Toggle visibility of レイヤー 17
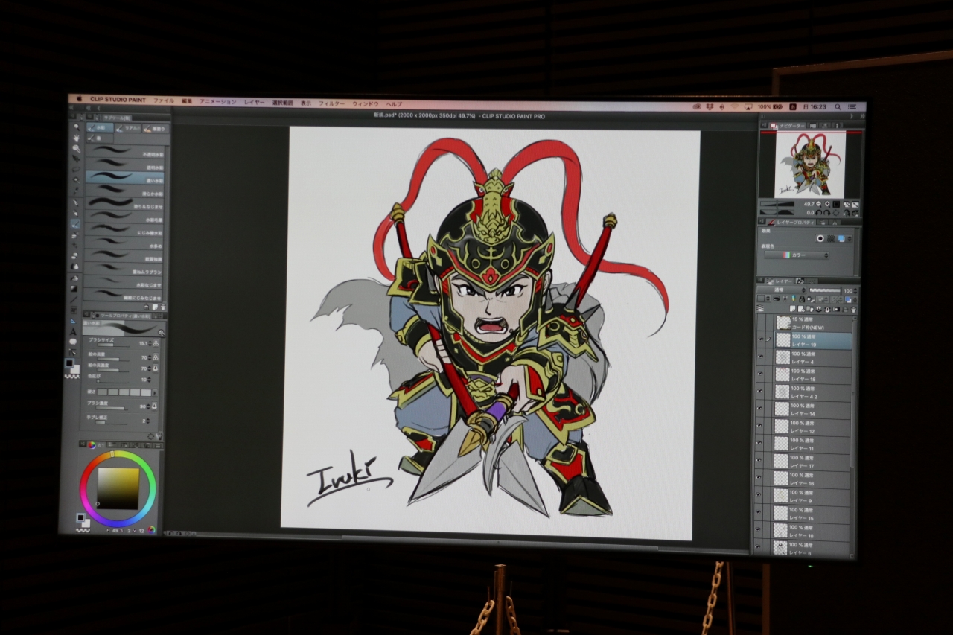Screen dimensions: 953x635 pos(760,461)
